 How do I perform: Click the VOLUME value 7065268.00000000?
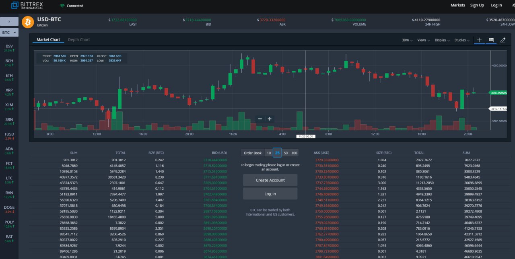pyautogui.click(x=349, y=20)
